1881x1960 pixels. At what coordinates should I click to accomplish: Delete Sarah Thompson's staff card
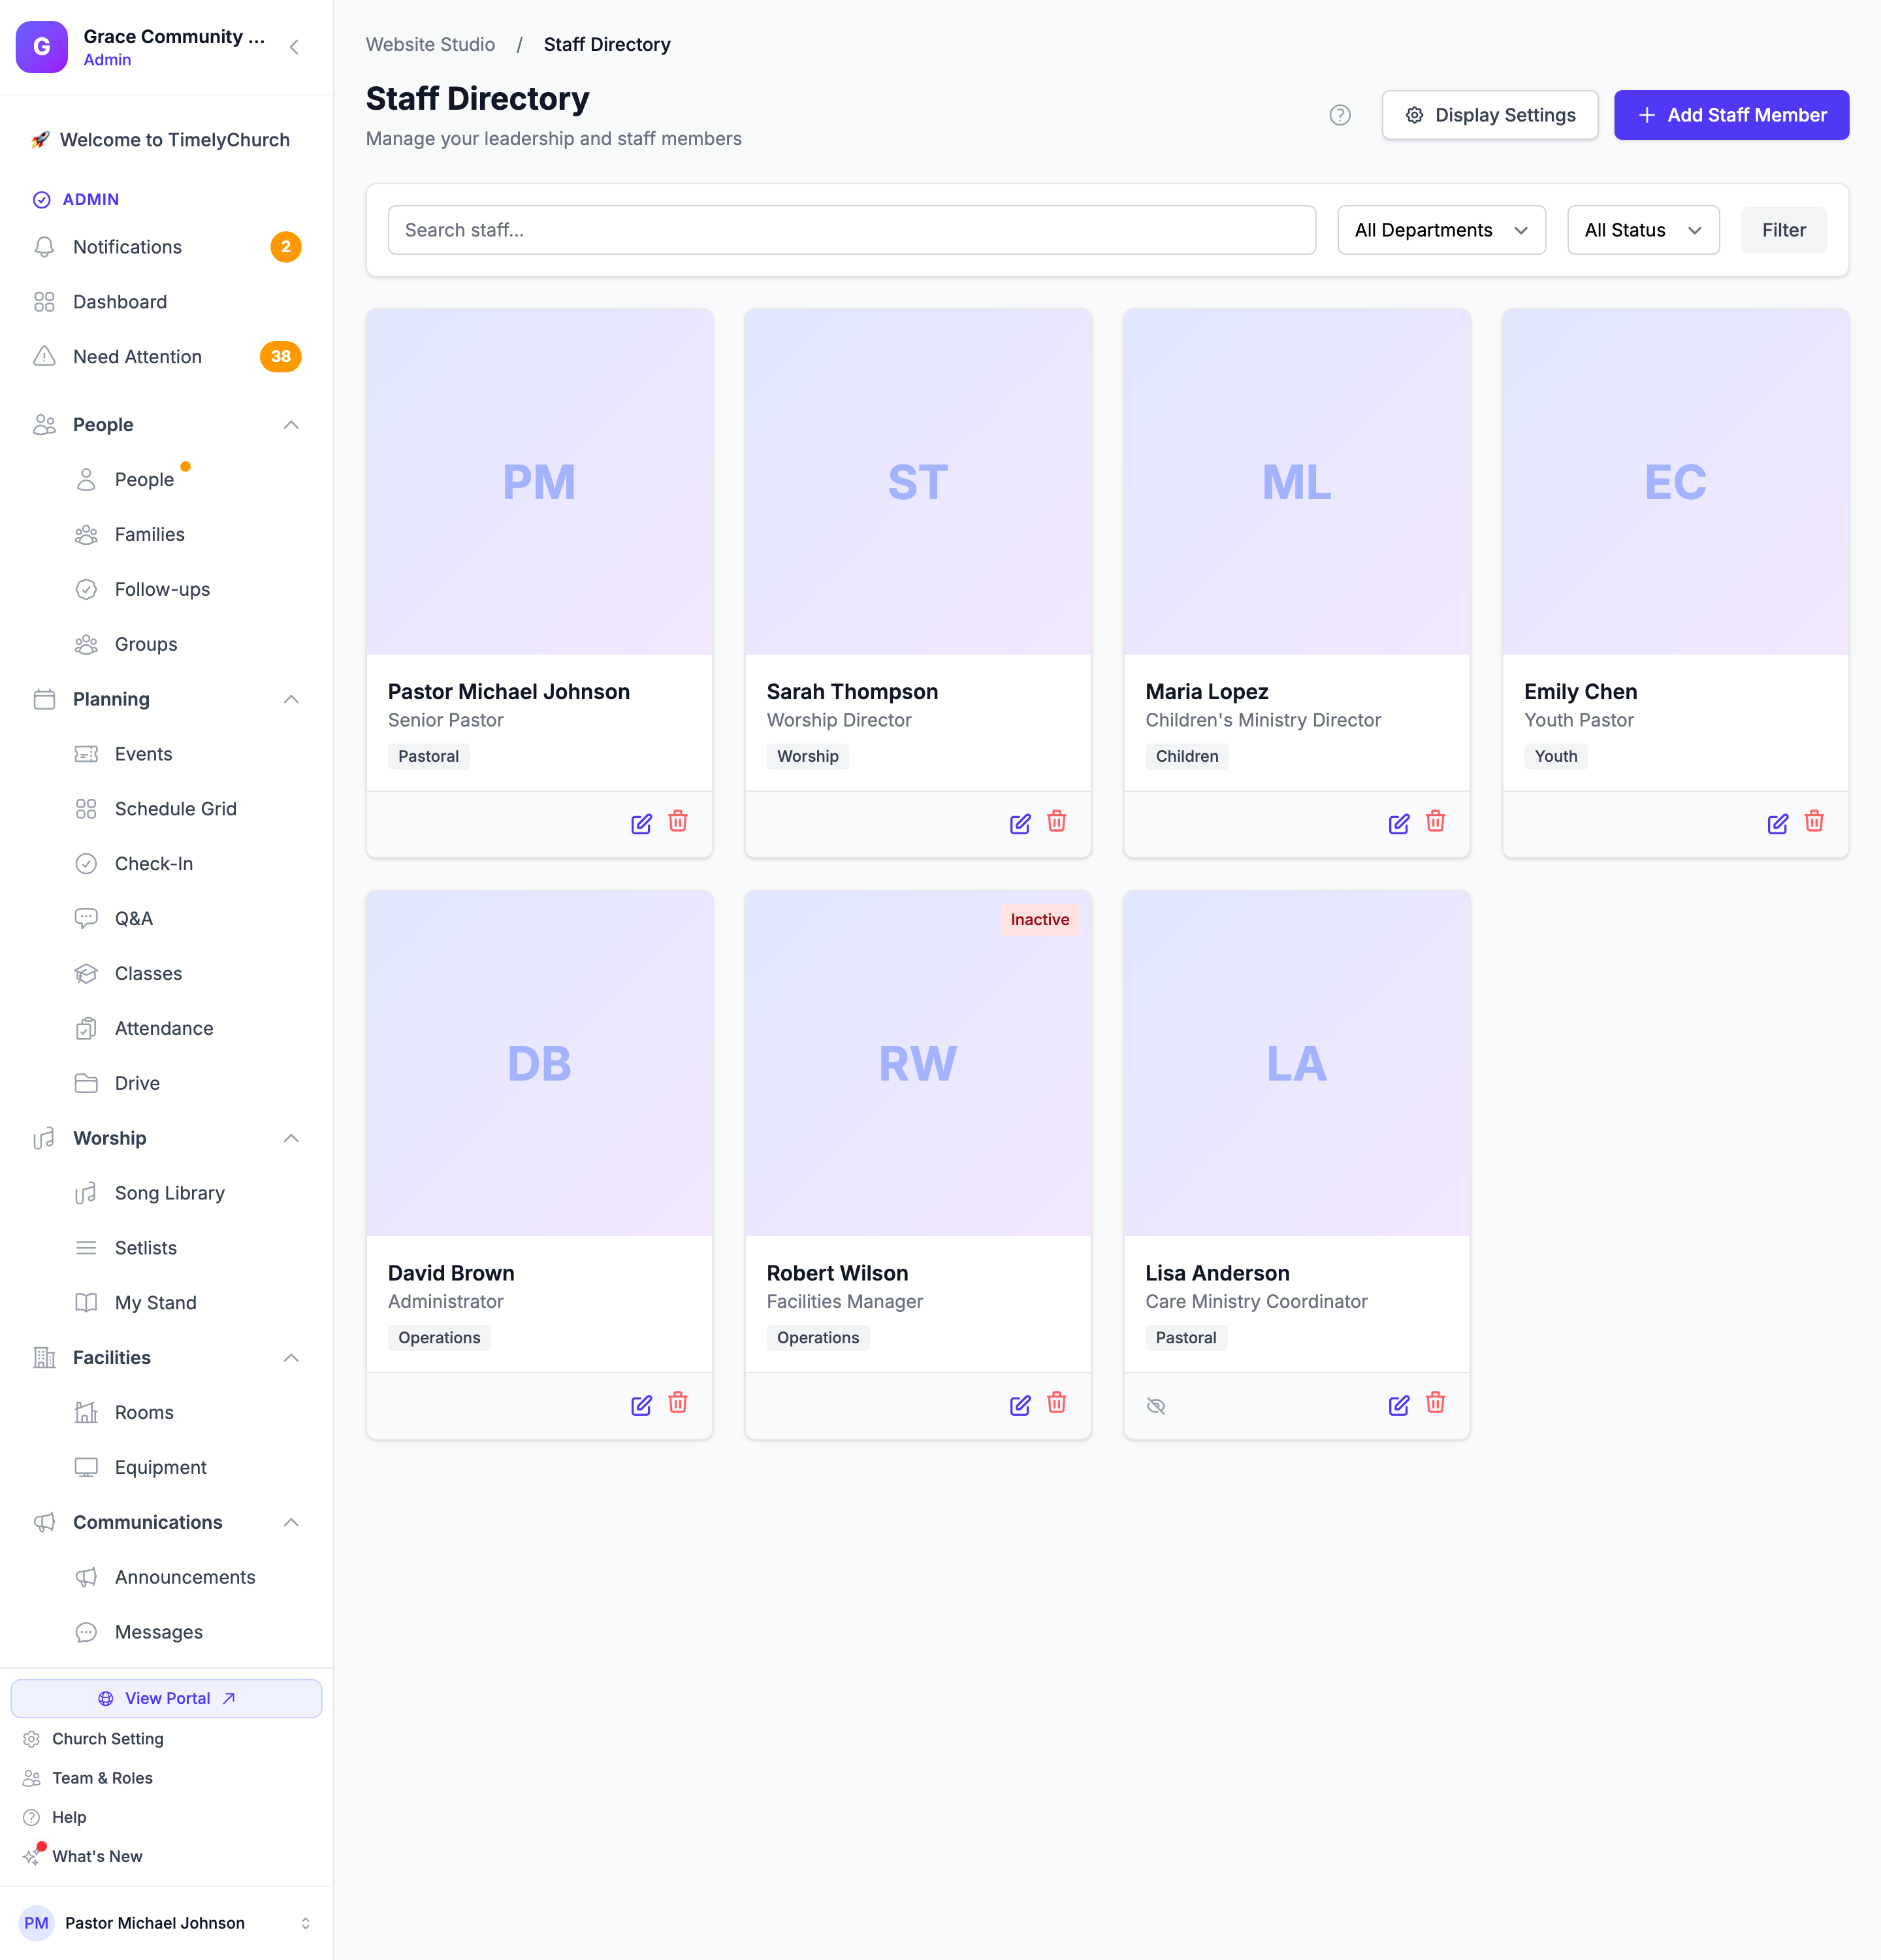tap(1057, 822)
